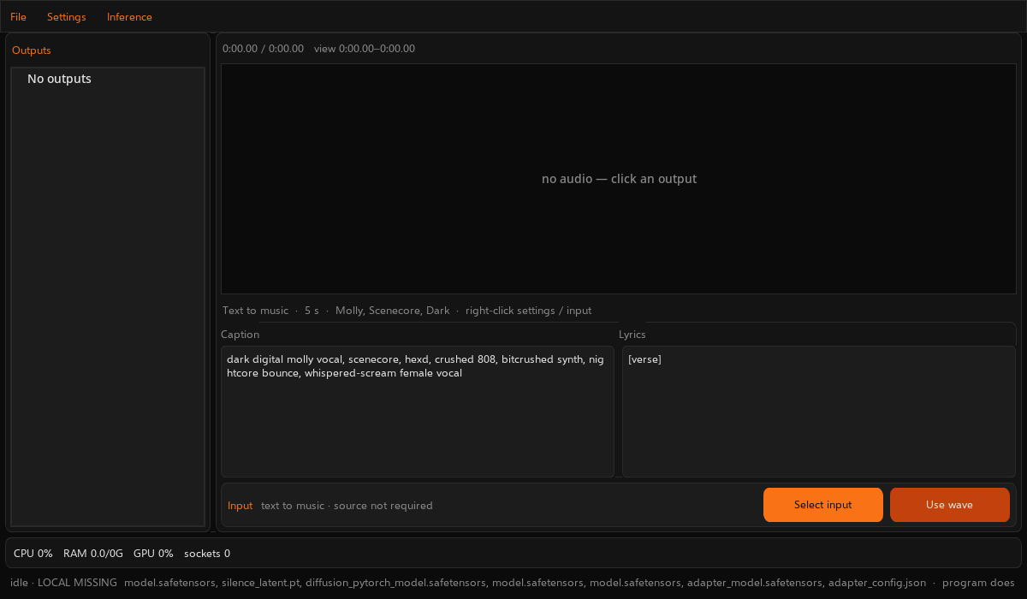Viewport: 1027px width, 599px height.
Task: Click 'silence_latent.pt' in the status bar
Action: pos(261,583)
